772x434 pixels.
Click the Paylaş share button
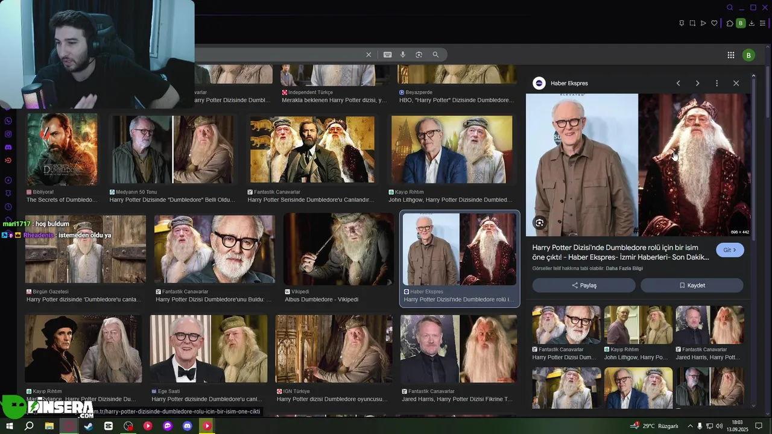[584, 285]
